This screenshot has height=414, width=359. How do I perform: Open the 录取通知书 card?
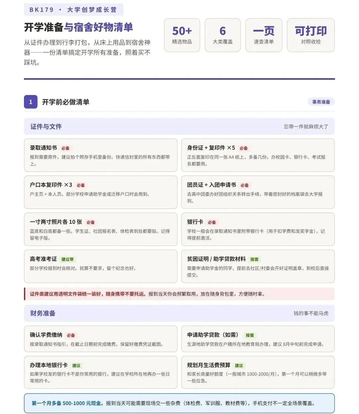[101, 155]
